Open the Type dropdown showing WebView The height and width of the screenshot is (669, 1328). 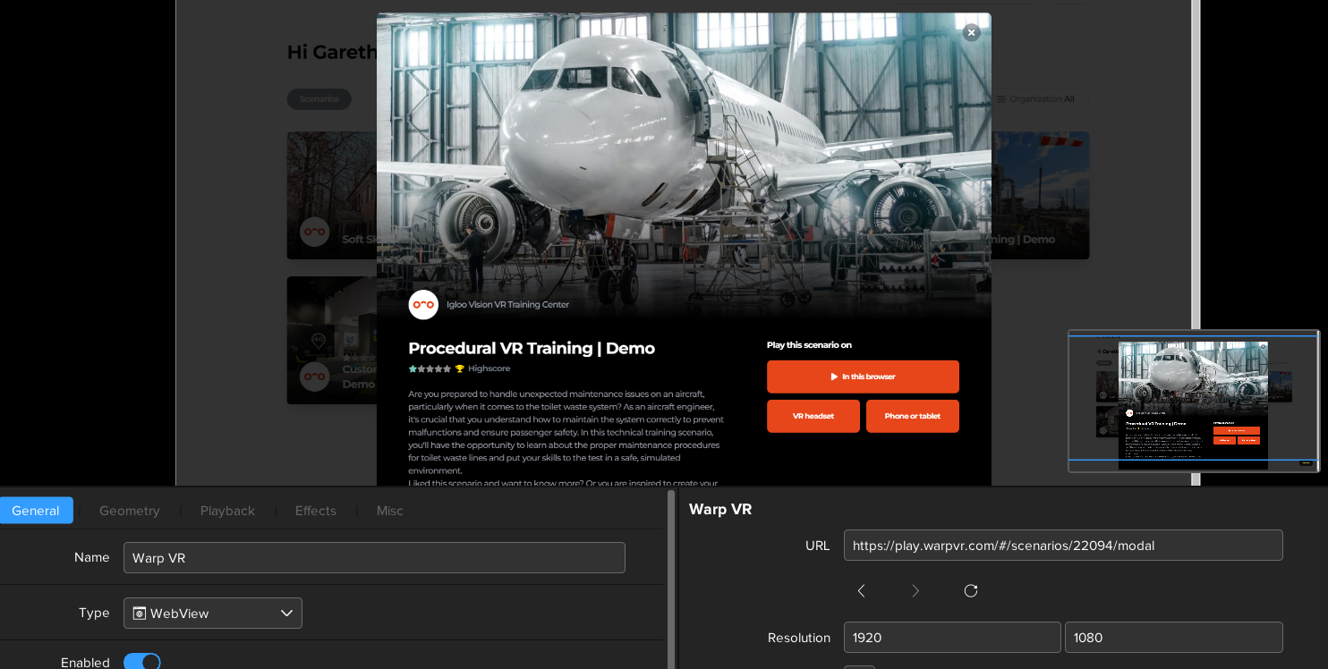pyautogui.click(x=213, y=614)
